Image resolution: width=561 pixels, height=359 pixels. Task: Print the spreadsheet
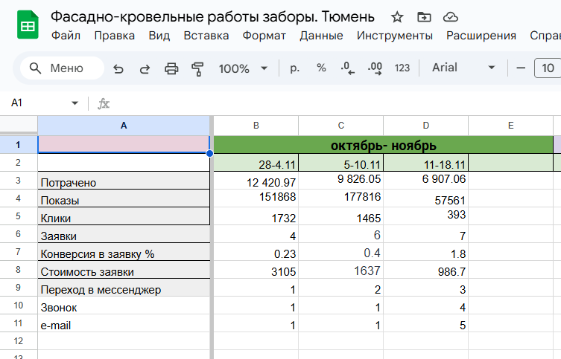pos(171,68)
